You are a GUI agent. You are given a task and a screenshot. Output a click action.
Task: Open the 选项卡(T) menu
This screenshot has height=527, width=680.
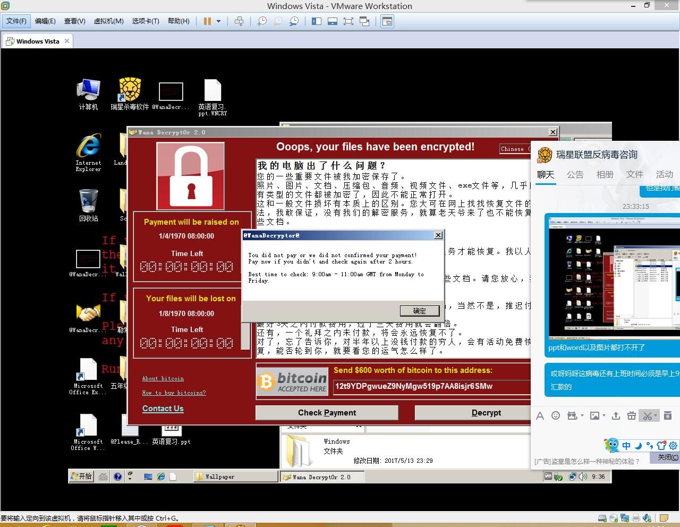point(146,21)
